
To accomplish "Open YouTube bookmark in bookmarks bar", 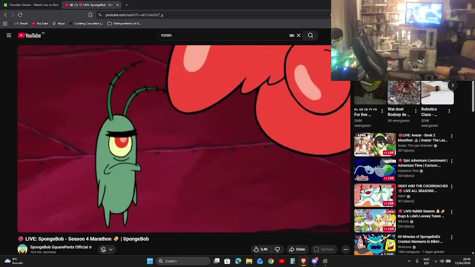I will (40, 23).
